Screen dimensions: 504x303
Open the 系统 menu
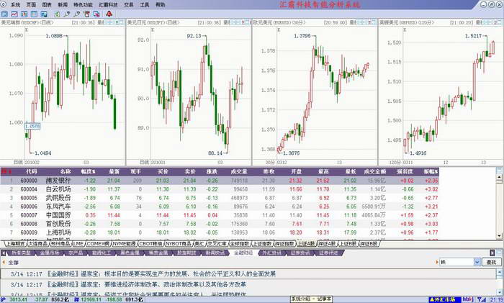click(x=15, y=5)
